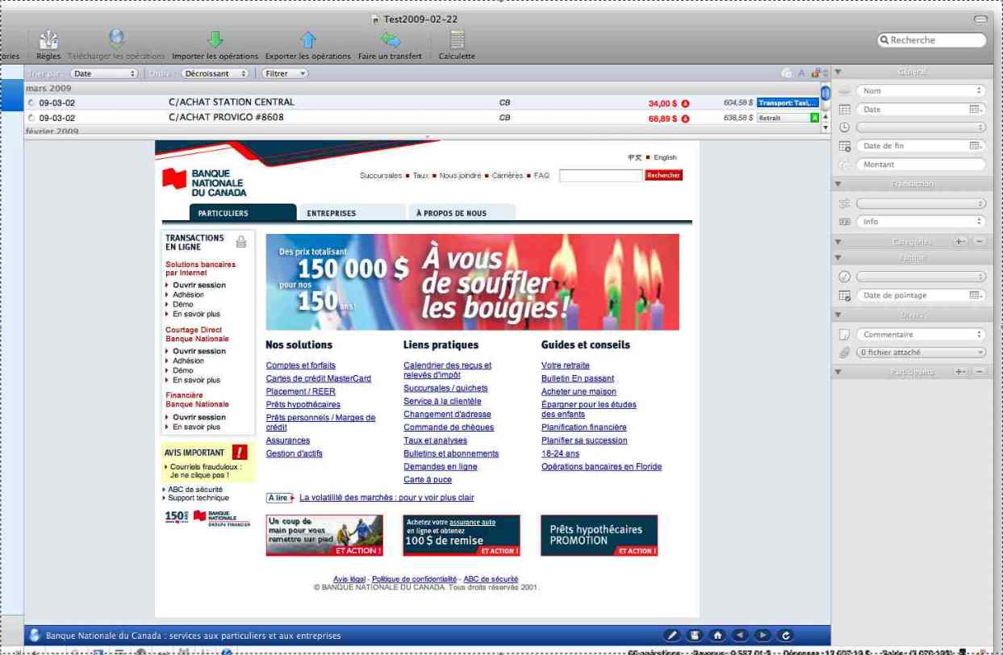Open the FAQ top menu link
Screen dimensions: 1003x655
point(541,176)
